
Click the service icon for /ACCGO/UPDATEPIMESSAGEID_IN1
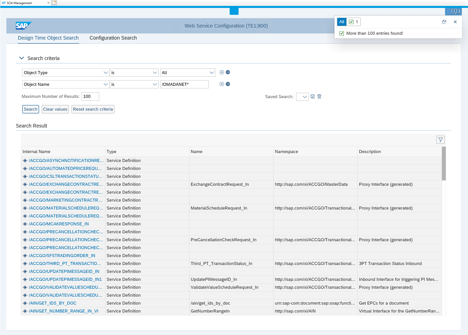click(25, 279)
